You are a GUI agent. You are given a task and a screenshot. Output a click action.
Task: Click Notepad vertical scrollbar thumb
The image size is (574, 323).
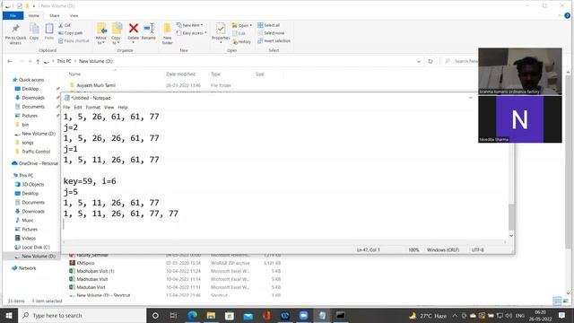coord(511,217)
